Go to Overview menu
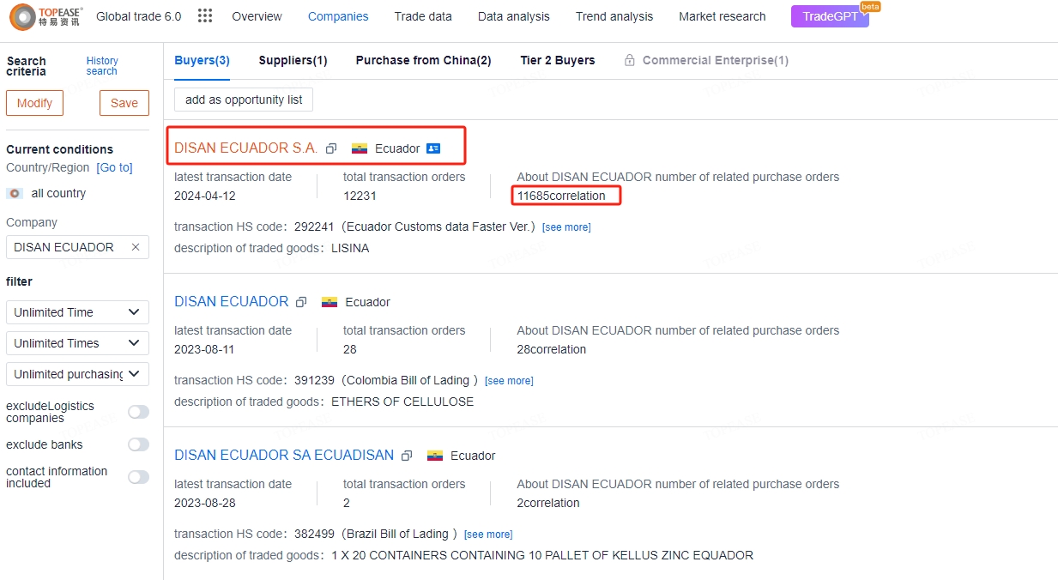This screenshot has height=580, width=1058. click(x=257, y=16)
